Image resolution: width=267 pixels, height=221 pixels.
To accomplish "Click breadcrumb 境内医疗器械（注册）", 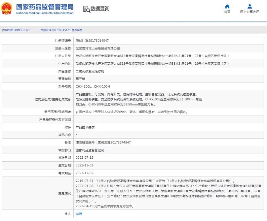I will point(17,30).
